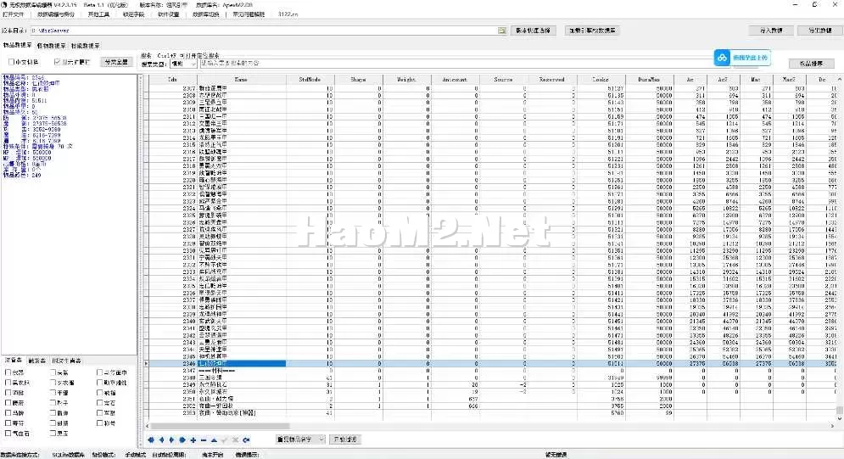The width and height of the screenshot is (844, 459).
Task: Switch to the 物品数据库 tab
Action: pyautogui.click(x=17, y=45)
